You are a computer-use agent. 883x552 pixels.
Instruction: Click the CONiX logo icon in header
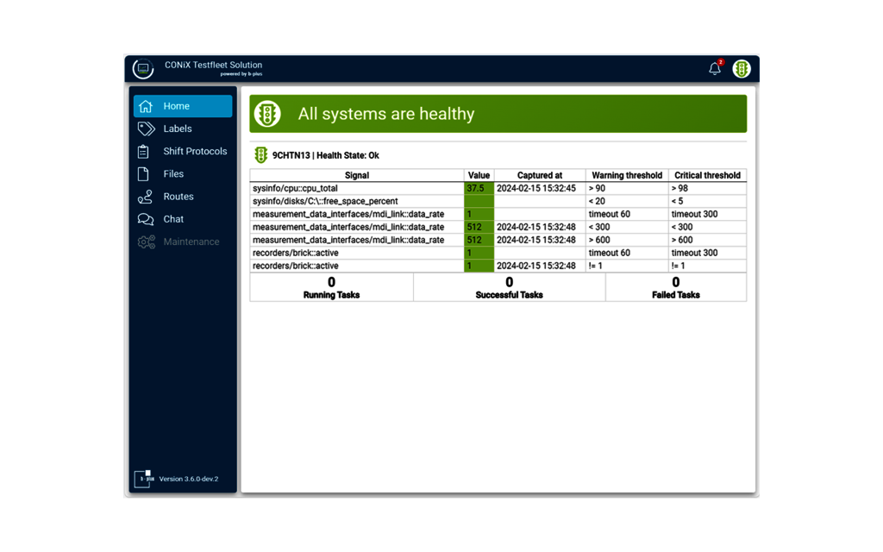pos(143,69)
